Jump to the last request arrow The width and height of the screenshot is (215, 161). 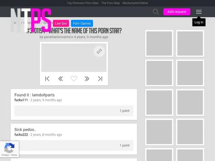click(x=100, y=79)
